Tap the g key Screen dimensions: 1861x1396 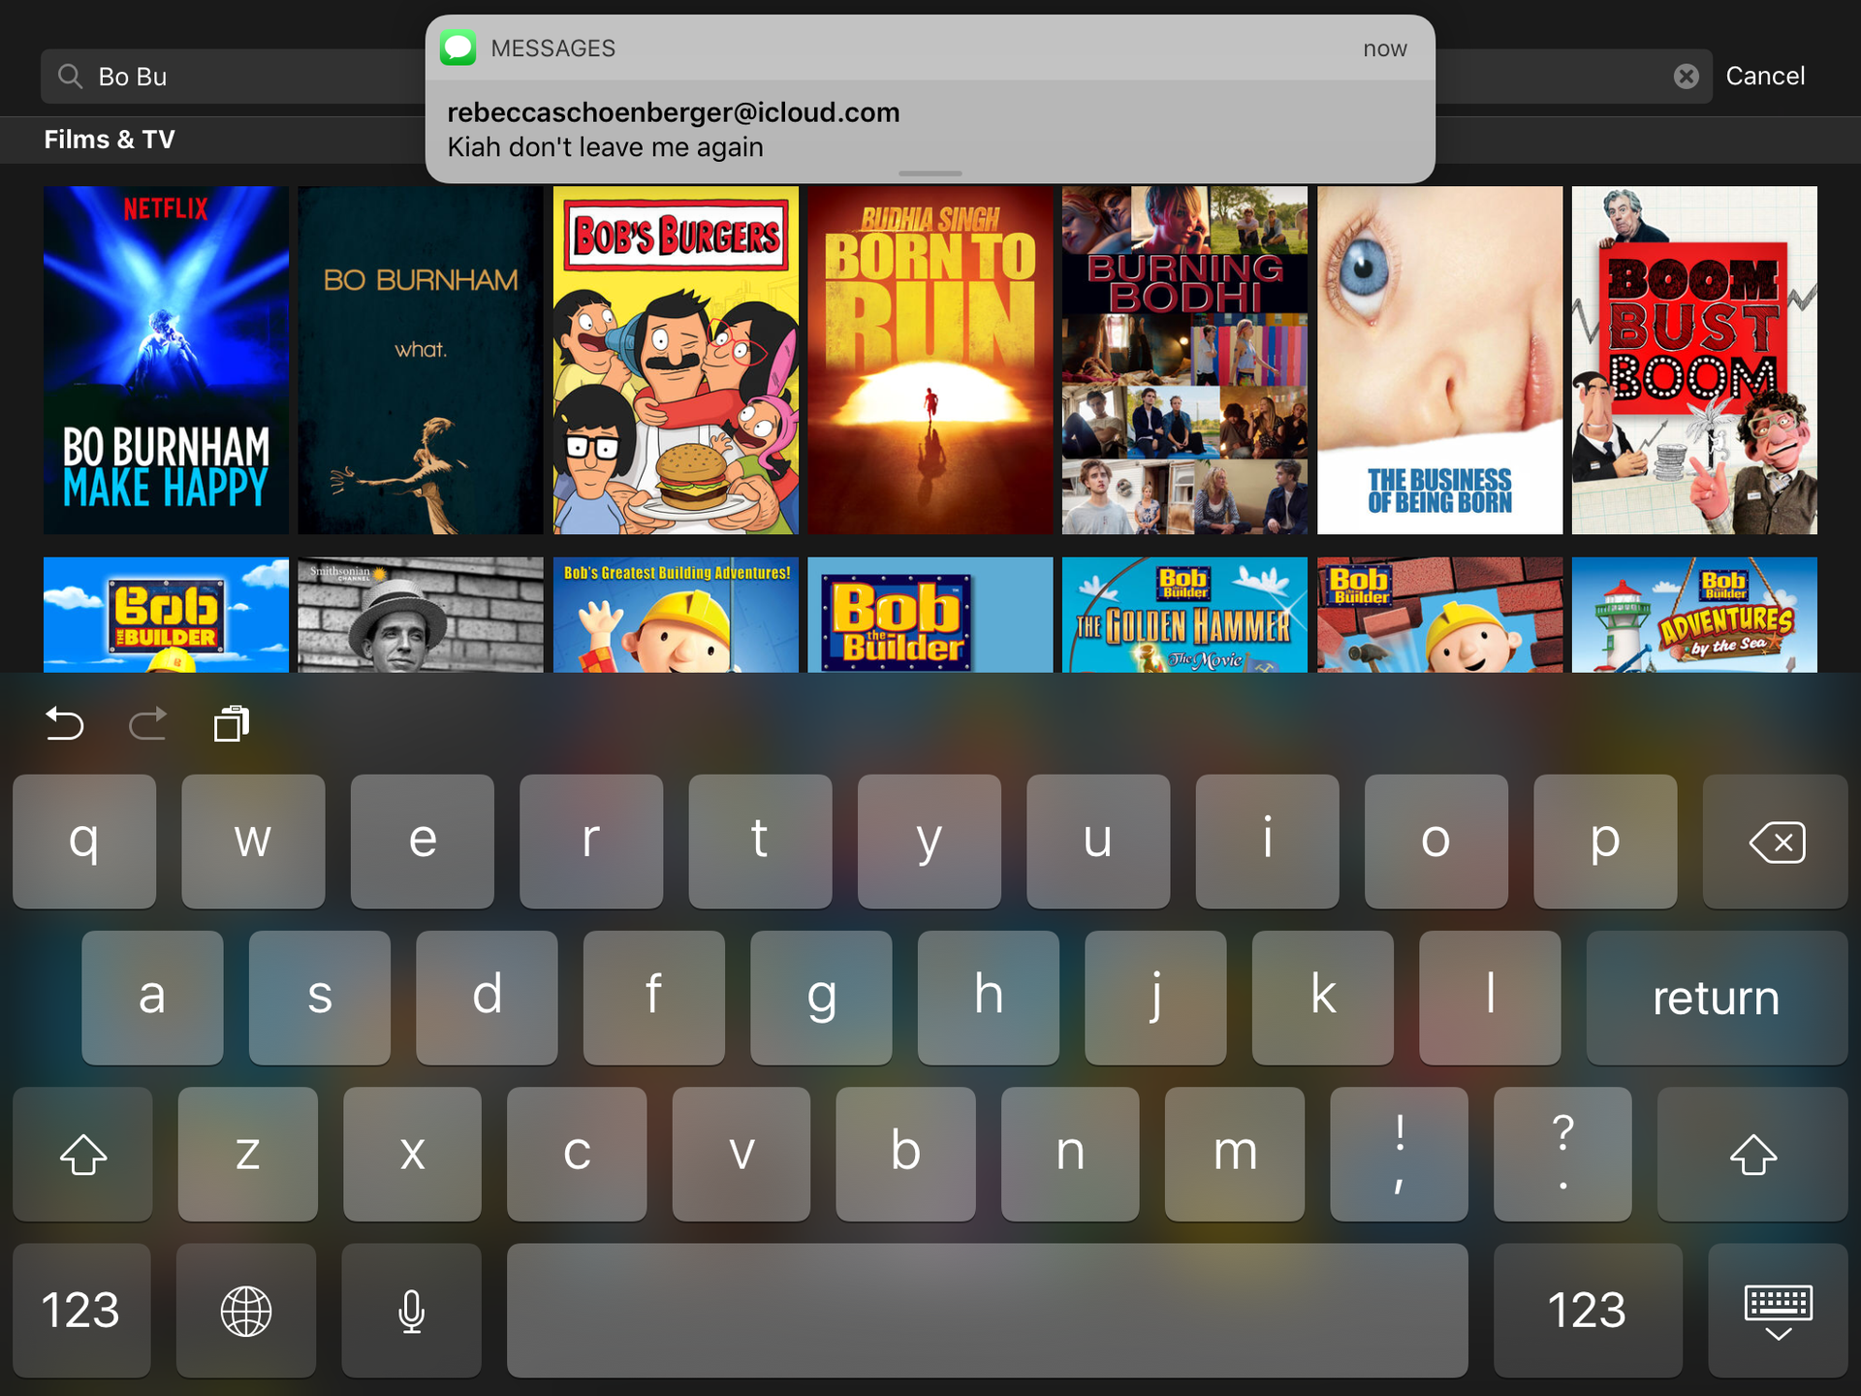point(821,998)
